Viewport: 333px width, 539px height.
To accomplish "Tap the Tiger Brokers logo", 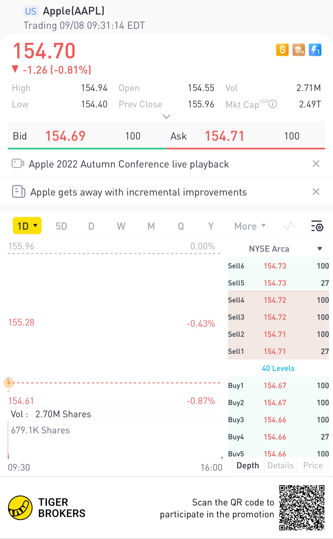I will pyautogui.click(x=20, y=508).
